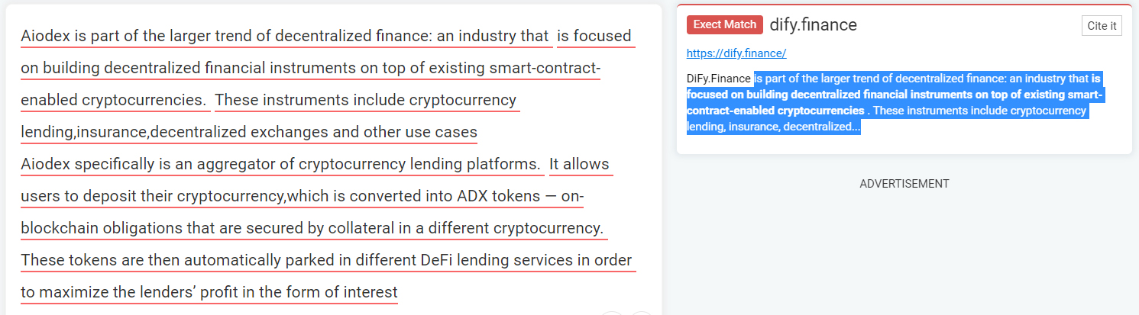Click the ADVERTISEMENT label
The image size is (1139, 315).
point(904,184)
